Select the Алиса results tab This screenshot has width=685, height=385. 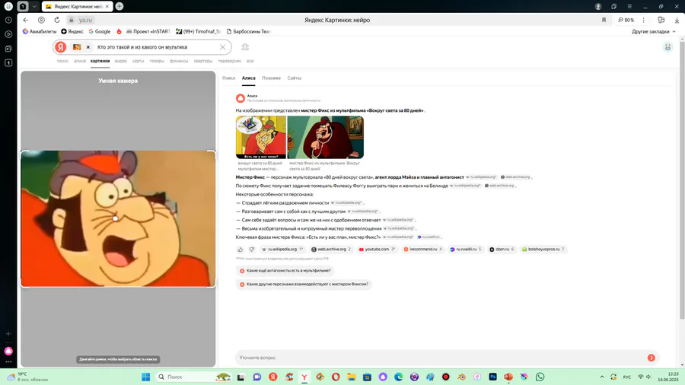click(249, 78)
